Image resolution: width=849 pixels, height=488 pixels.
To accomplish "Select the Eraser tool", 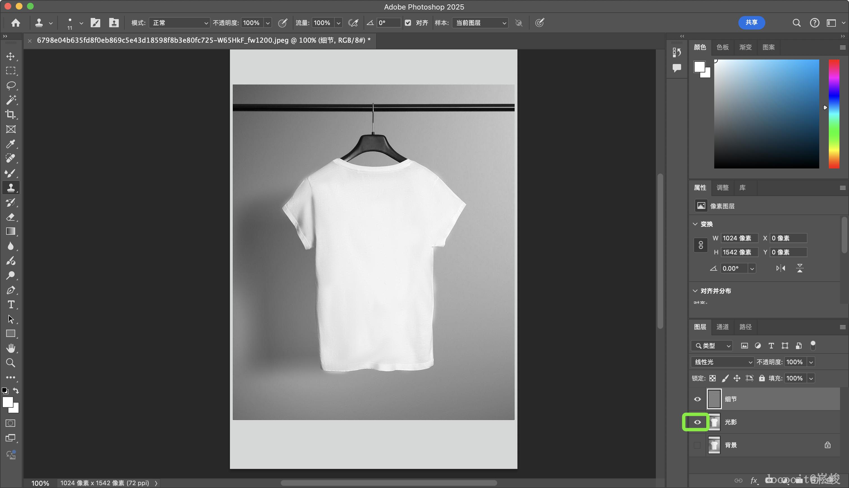I will coord(10,217).
